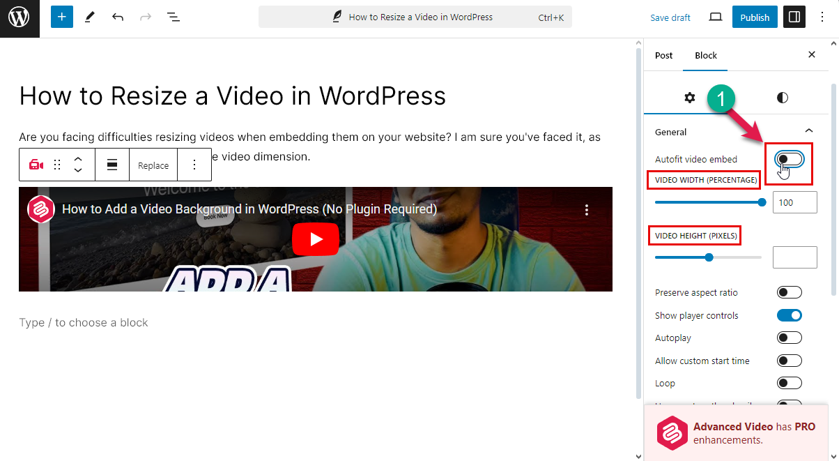This screenshot has height=461, width=839.
Task: Open the block inserter with the plus icon
Action: click(61, 16)
